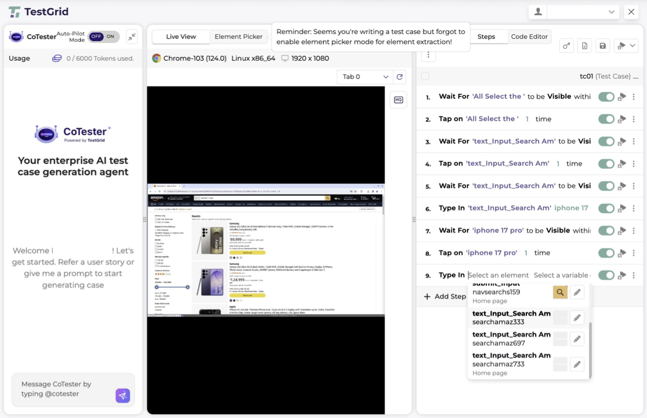This screenshot has width=647, height=418.
Task: Click the Select an element field in step 9
Action: pyautogui.click(x=499, y=275)
